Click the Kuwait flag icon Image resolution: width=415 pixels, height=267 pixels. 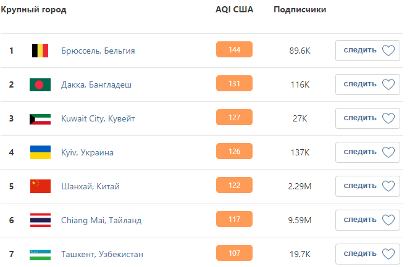pyautogui.click(x=40, y=119)
